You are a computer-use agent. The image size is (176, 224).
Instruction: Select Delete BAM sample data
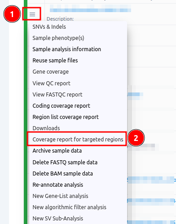point(62,174)
